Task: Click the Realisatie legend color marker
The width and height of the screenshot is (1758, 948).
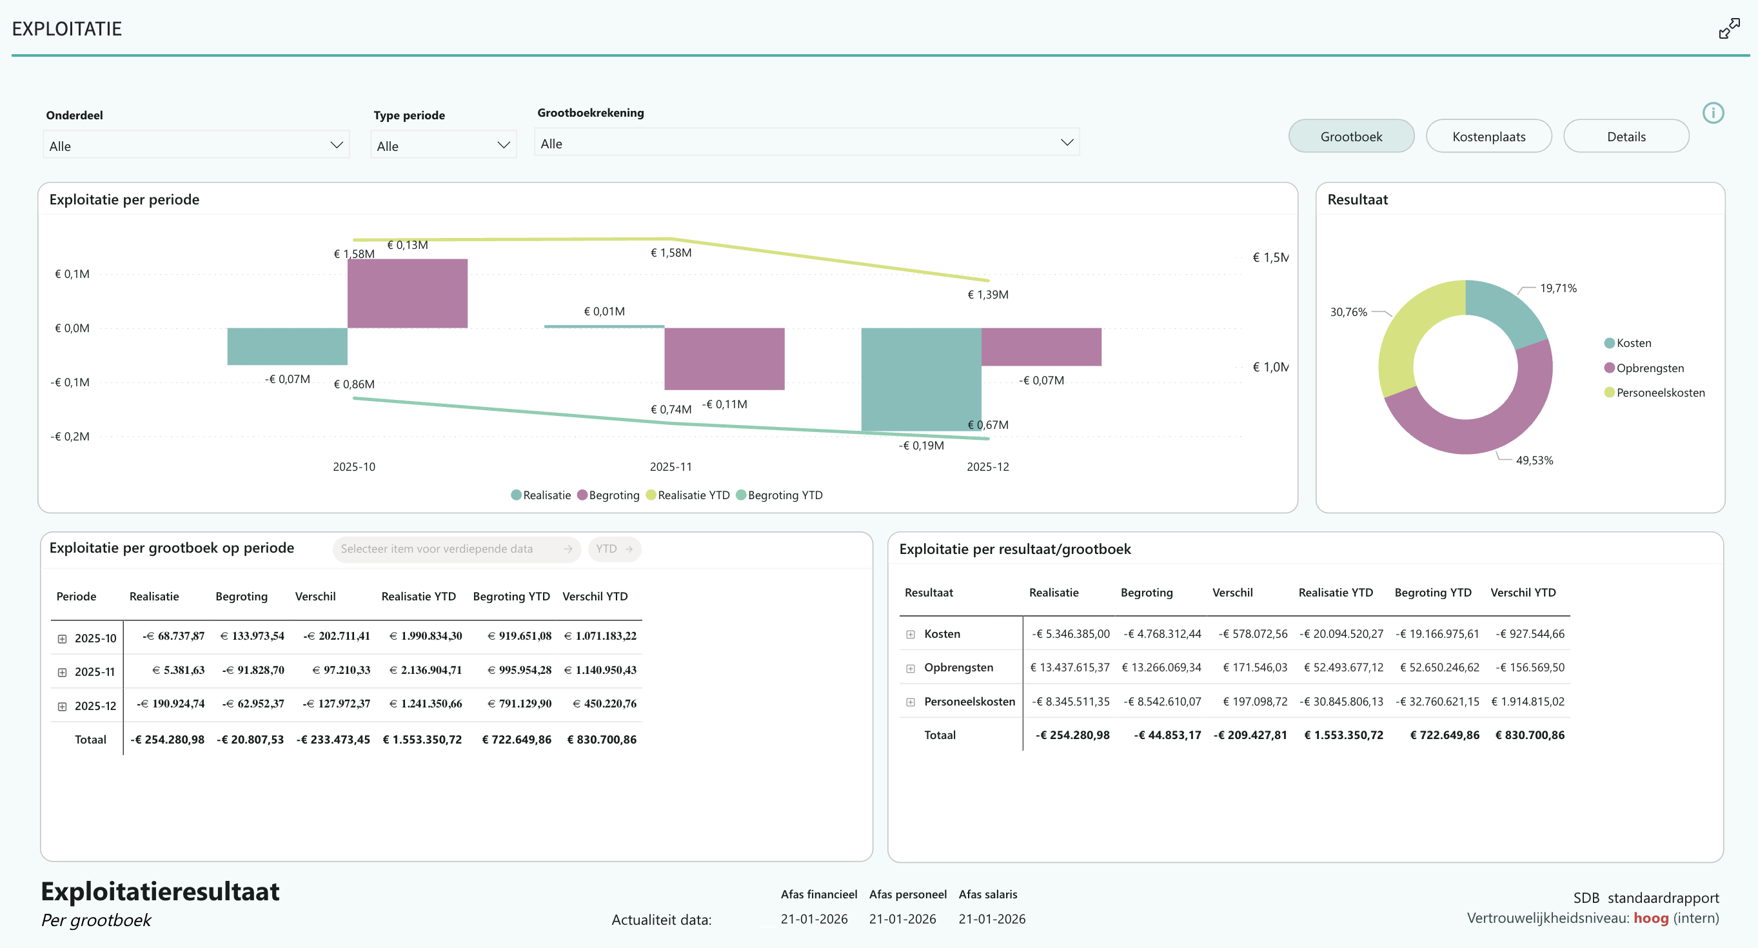Action: tap(516, 495)
